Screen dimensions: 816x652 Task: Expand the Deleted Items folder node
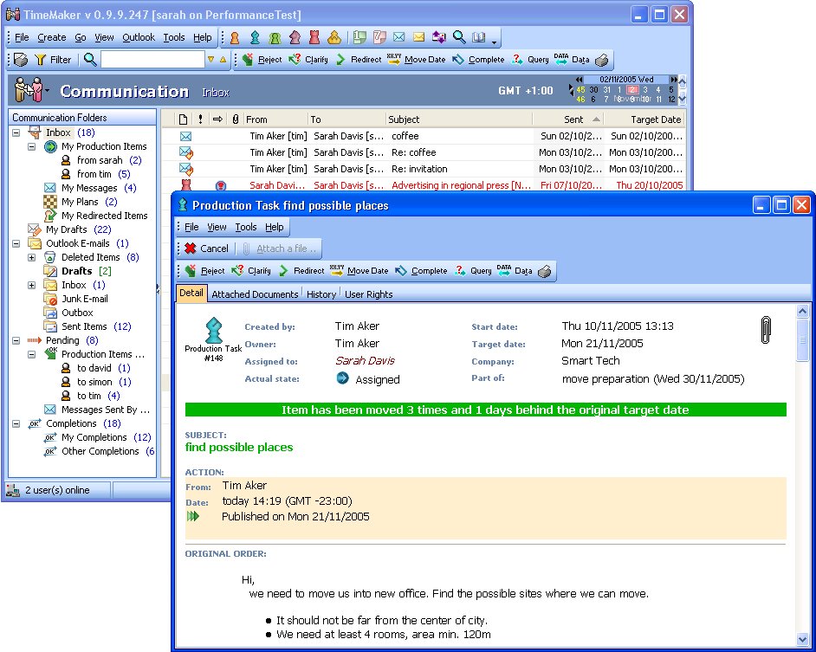(32, 257)
